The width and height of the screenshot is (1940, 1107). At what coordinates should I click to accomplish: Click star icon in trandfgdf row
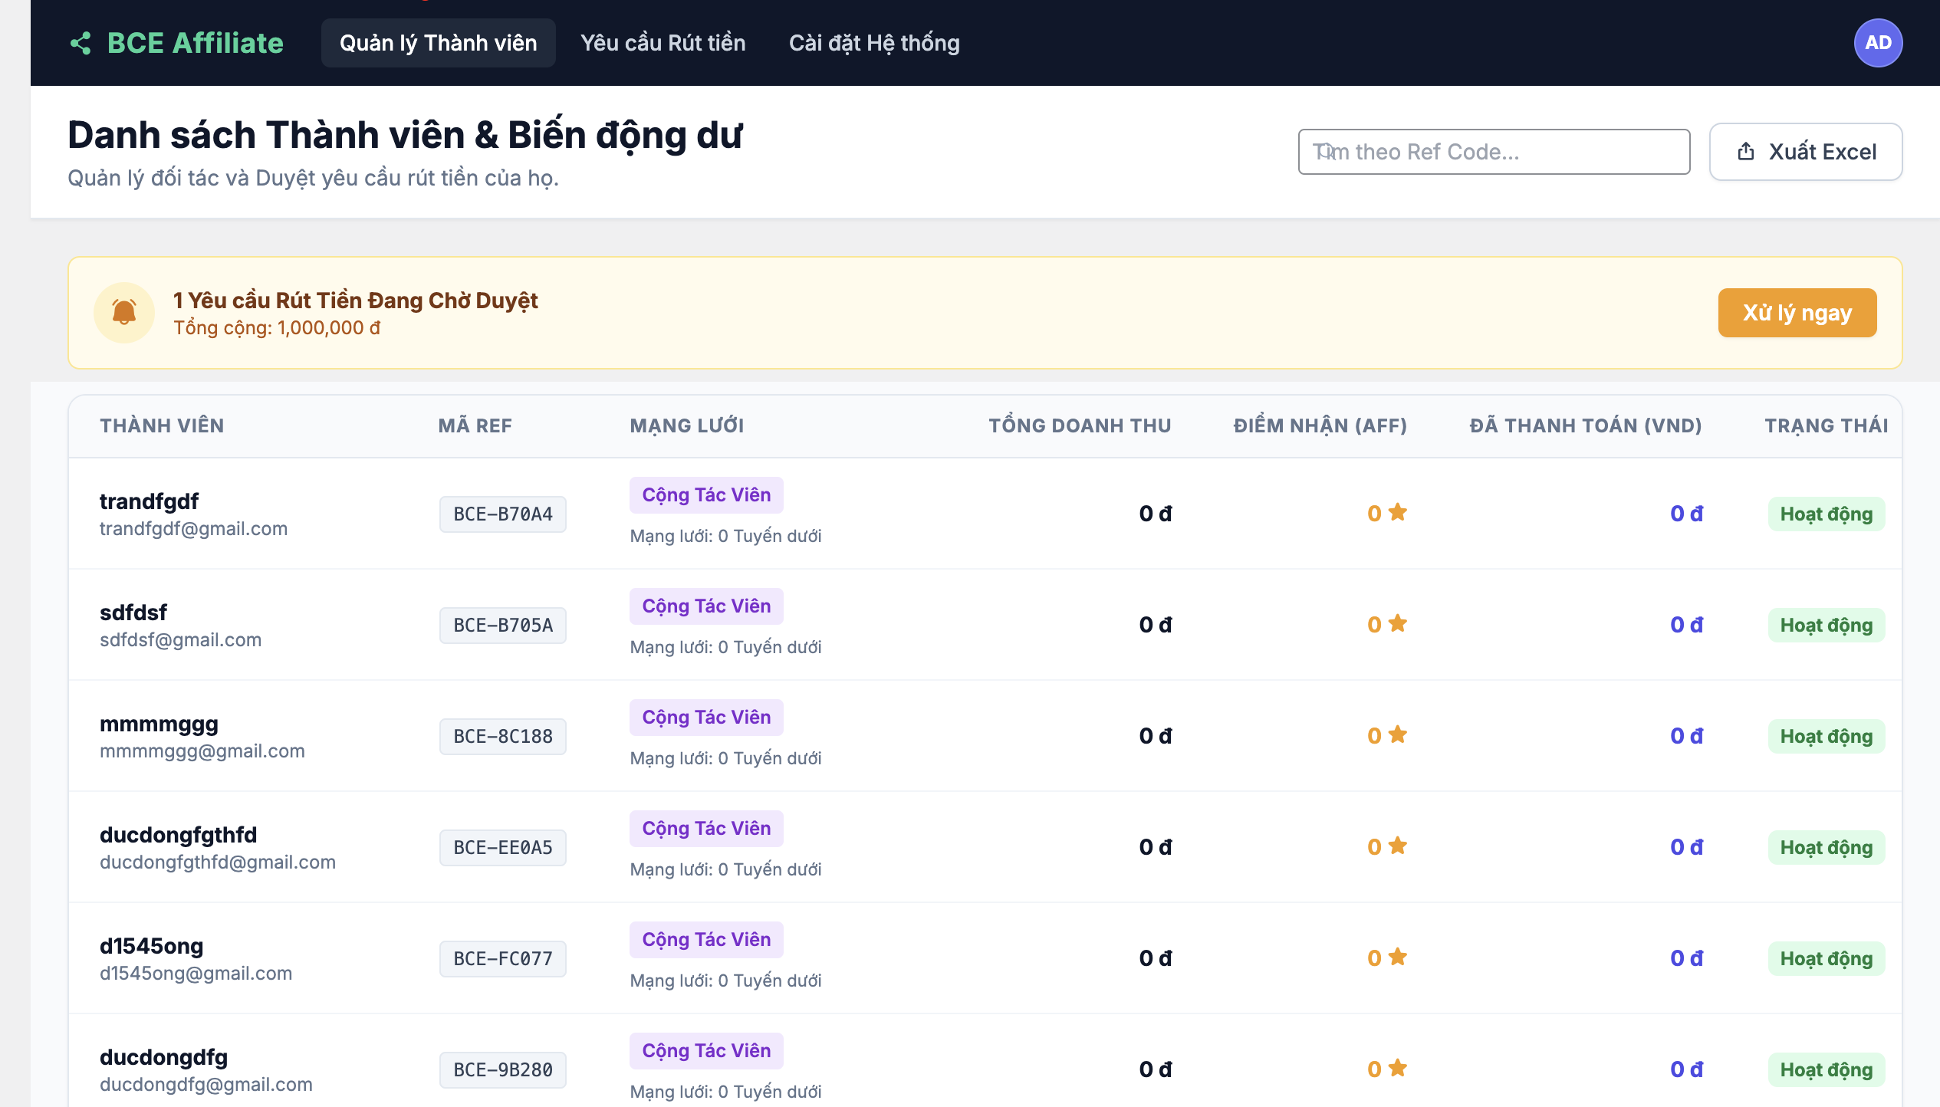coord(1398,512)
